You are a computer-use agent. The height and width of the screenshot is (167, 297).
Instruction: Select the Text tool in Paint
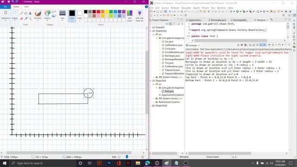coord(30,13)
